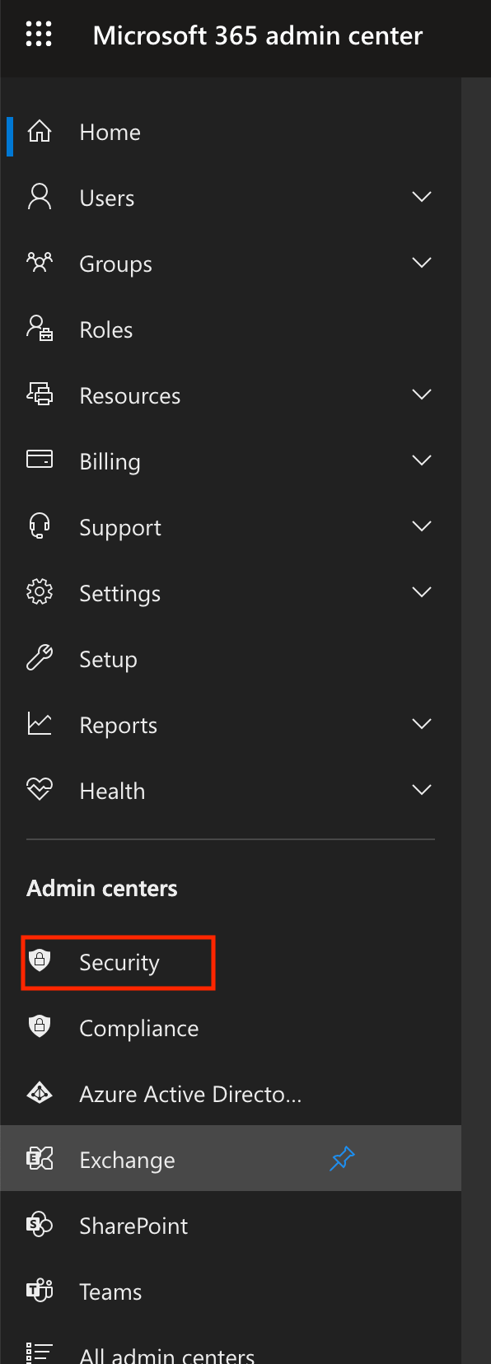The image size is (491, 1364).
Task: Expand the Health section chevron
Action: tap(422, 790)
